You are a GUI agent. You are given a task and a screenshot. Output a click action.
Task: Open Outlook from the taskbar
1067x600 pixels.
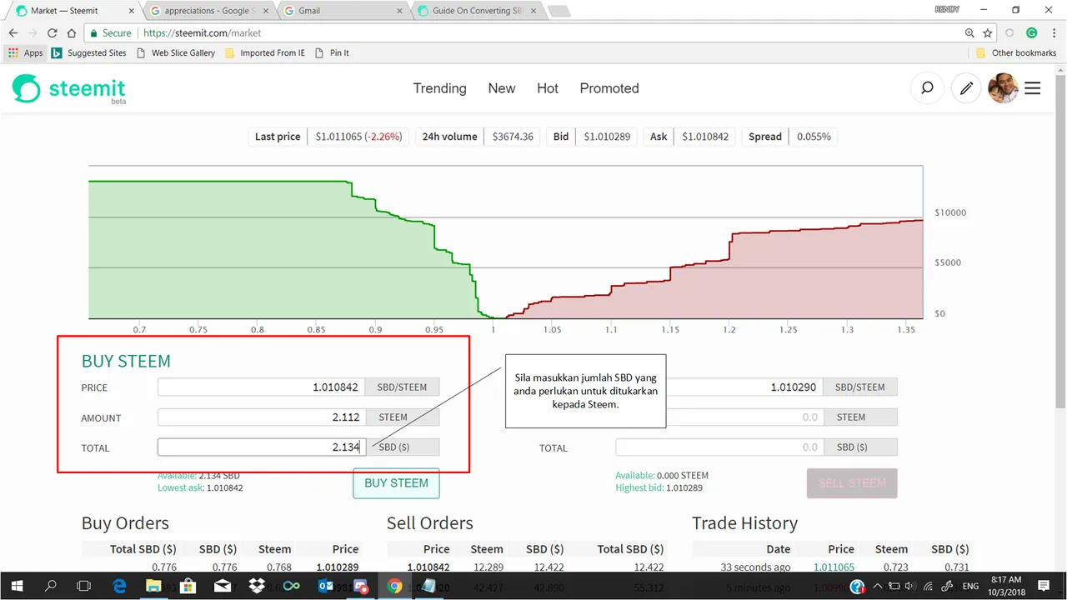[326, 586]
